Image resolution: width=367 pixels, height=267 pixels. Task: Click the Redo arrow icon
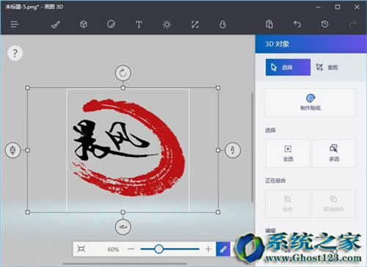coord(352,24)
